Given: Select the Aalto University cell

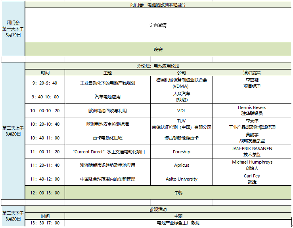Looking at the screenshot, I should (181, 179).
